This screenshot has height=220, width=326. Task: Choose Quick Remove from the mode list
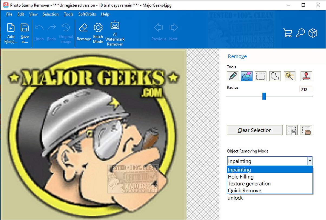(270, 190)
